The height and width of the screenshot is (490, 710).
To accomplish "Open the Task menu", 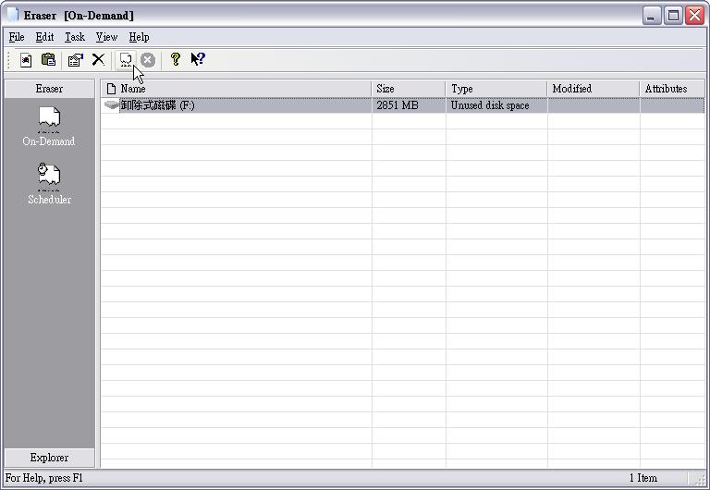I will (x=75, y=37).
